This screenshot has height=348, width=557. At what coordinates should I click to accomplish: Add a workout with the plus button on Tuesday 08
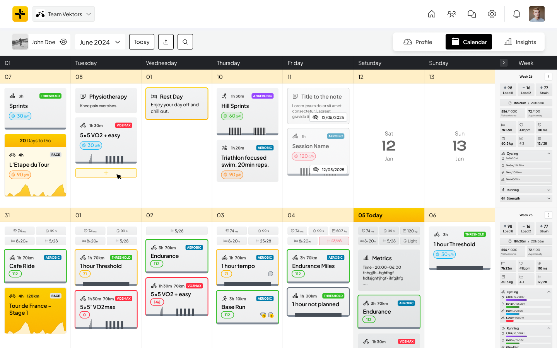coord(106,173)
